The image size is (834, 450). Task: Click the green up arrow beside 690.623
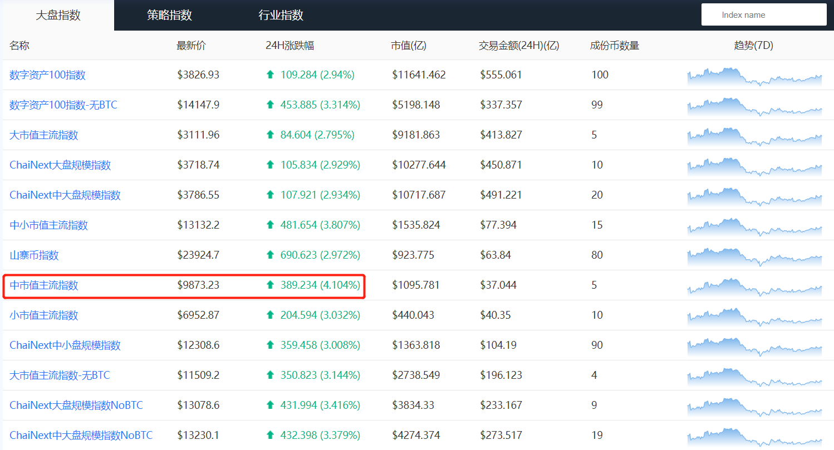(x=271, y=255)
